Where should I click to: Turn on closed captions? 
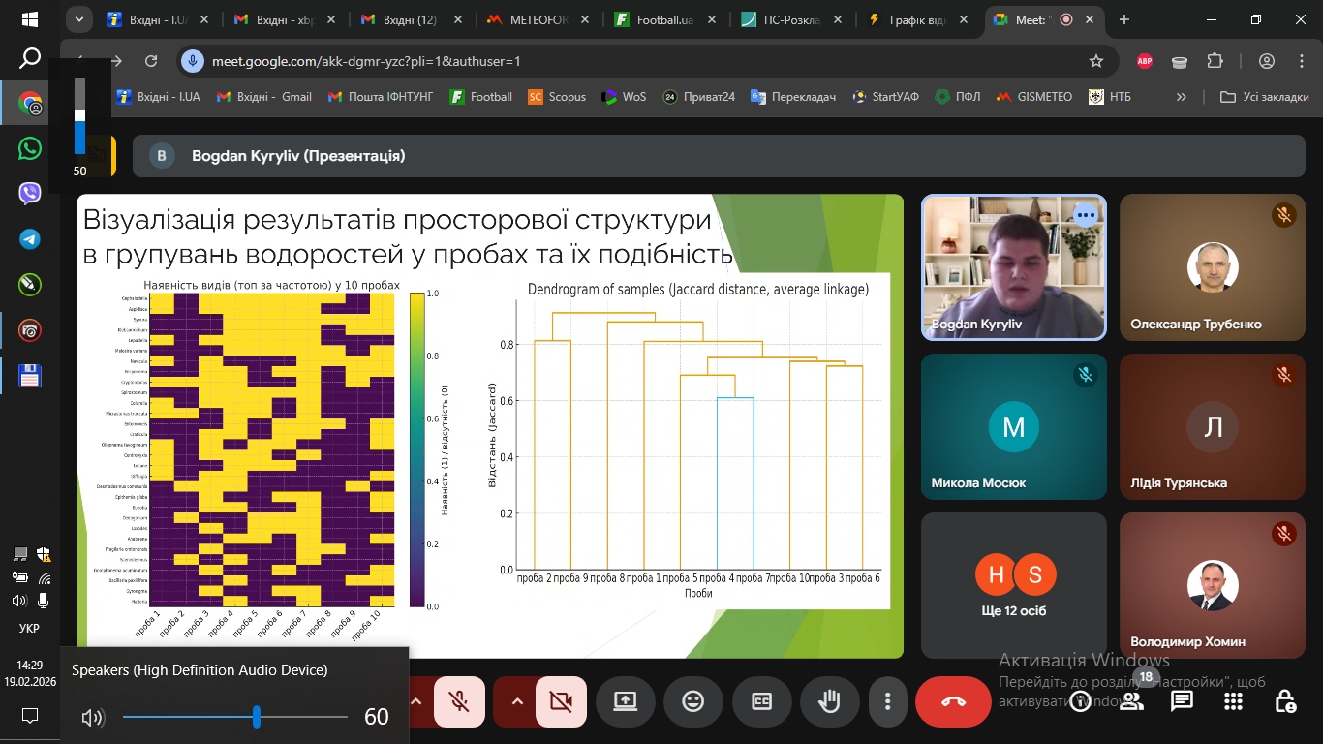(761, 700)
